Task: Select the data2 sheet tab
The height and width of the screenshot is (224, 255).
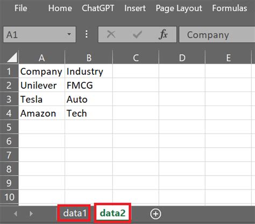Action: pos(112,213)
